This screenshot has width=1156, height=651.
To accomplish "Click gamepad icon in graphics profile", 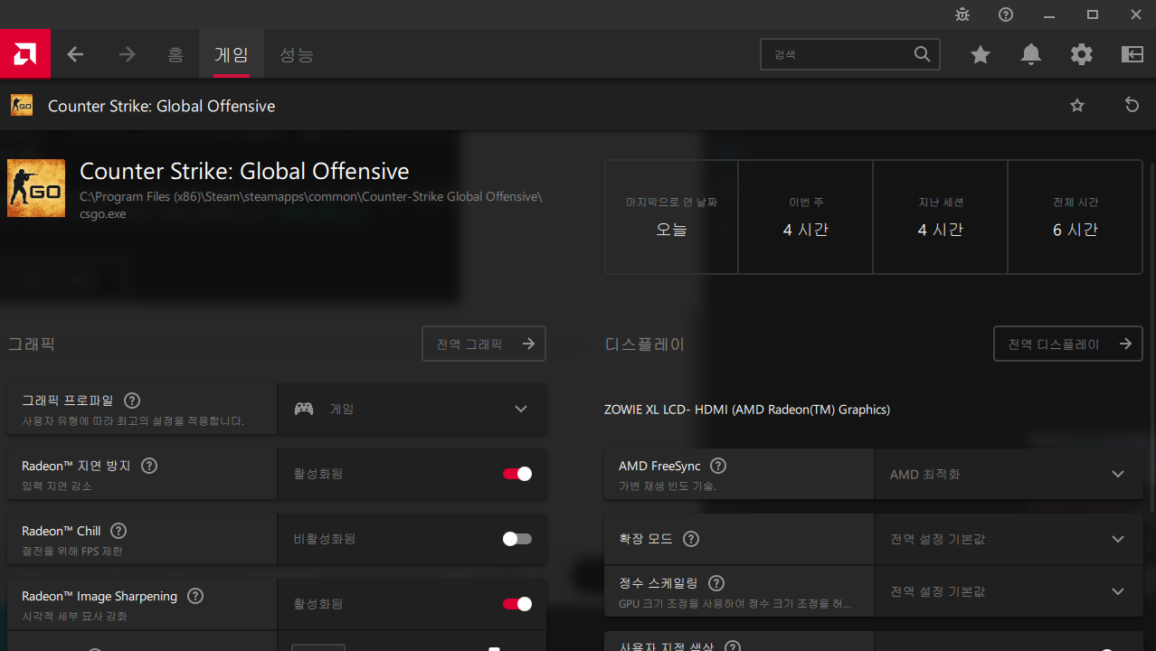I will [x=304, y=409].
